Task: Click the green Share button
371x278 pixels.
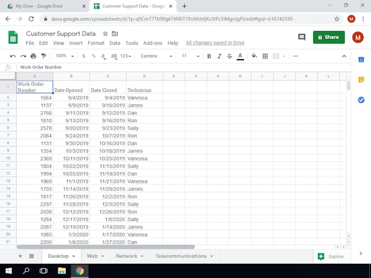Action: [x=329, y=37]
